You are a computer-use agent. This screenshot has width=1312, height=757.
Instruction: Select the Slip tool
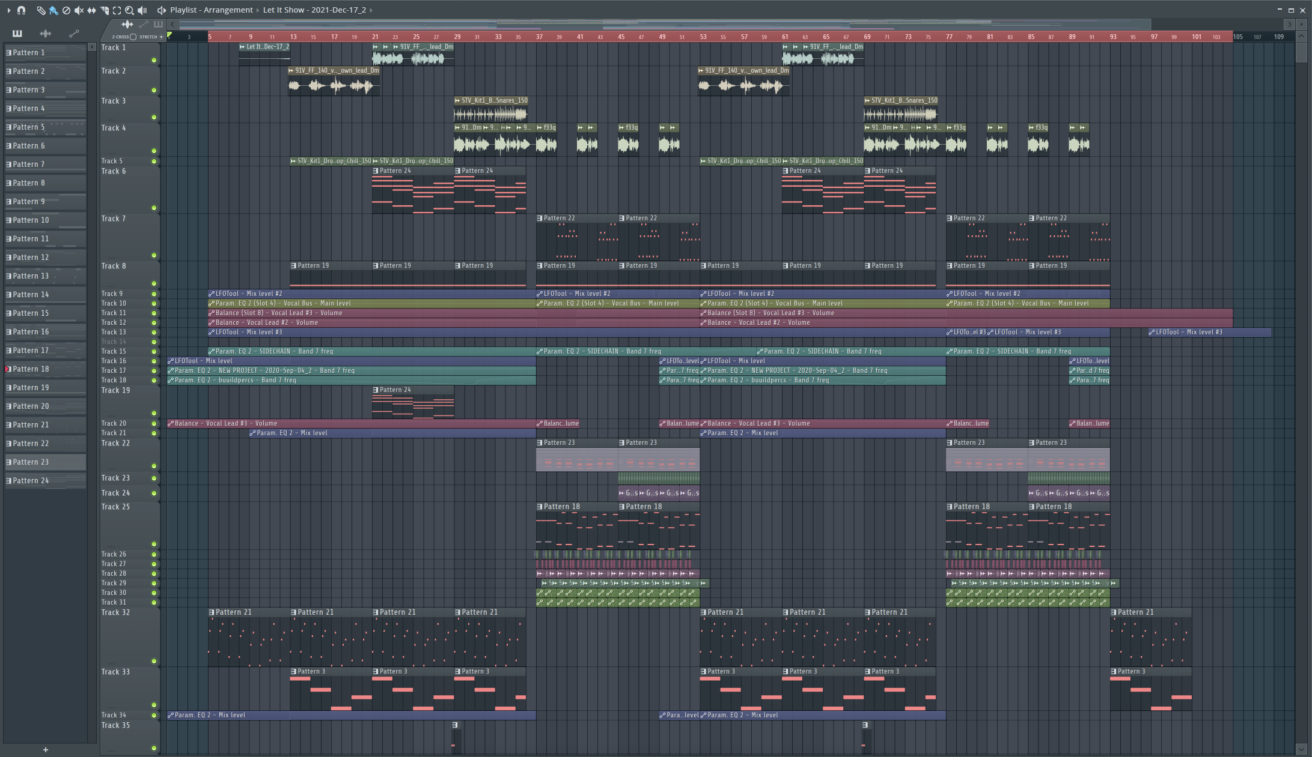(91, 10)
